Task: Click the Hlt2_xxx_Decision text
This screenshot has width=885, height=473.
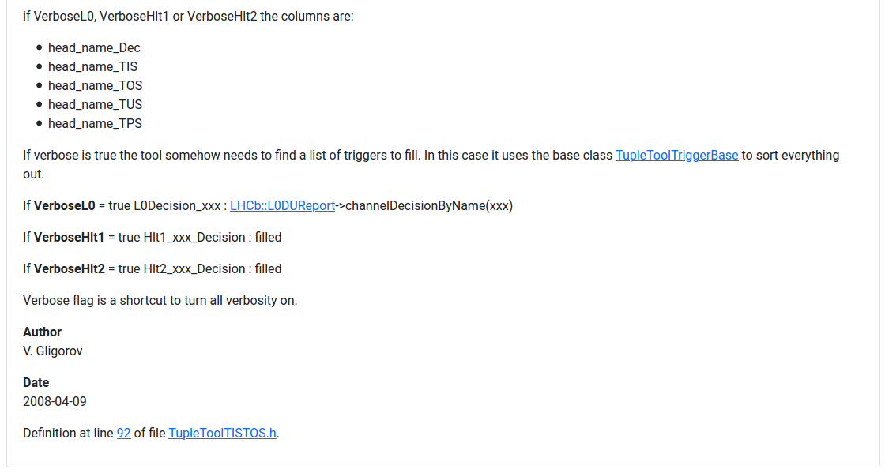Action: pyautogui.click(x=194, y=269)
